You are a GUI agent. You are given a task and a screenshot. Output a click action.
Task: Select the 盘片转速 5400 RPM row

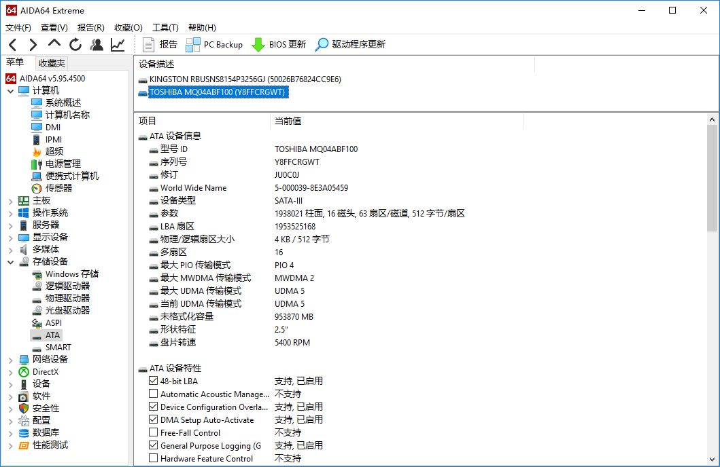229,342
